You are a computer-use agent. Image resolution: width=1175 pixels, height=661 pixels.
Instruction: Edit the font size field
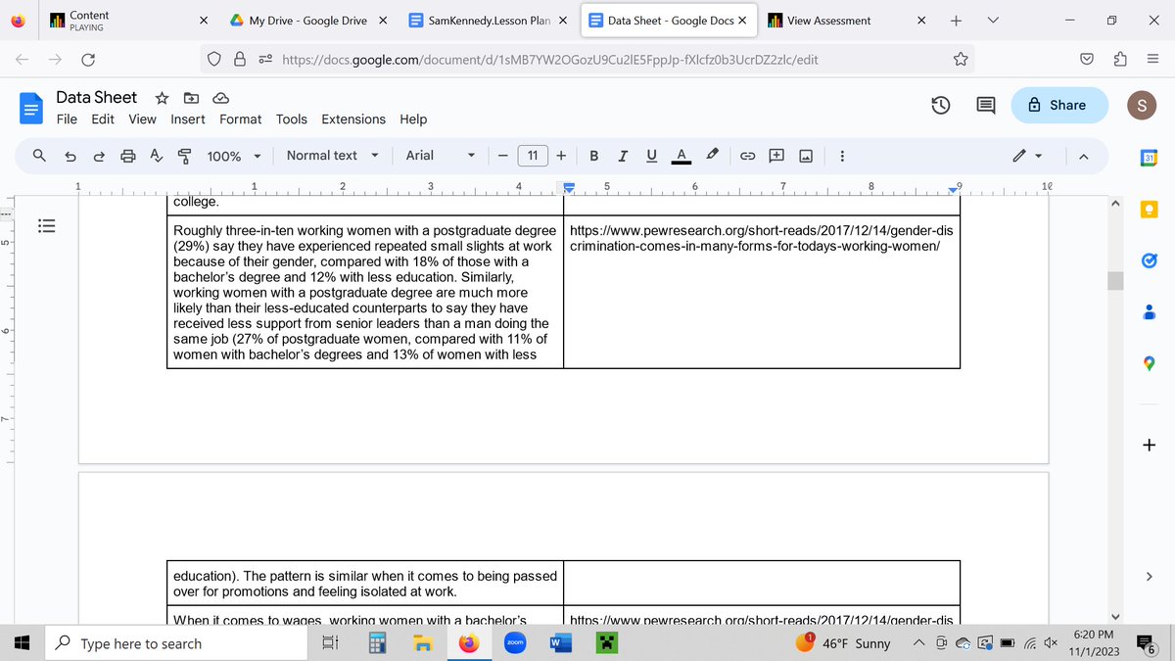pos(532,156)
